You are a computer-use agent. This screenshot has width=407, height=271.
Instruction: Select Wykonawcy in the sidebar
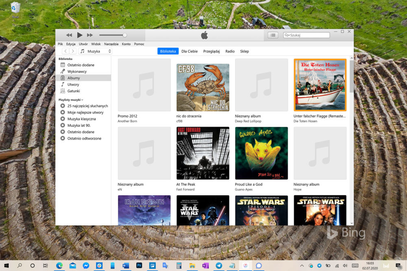83,71
